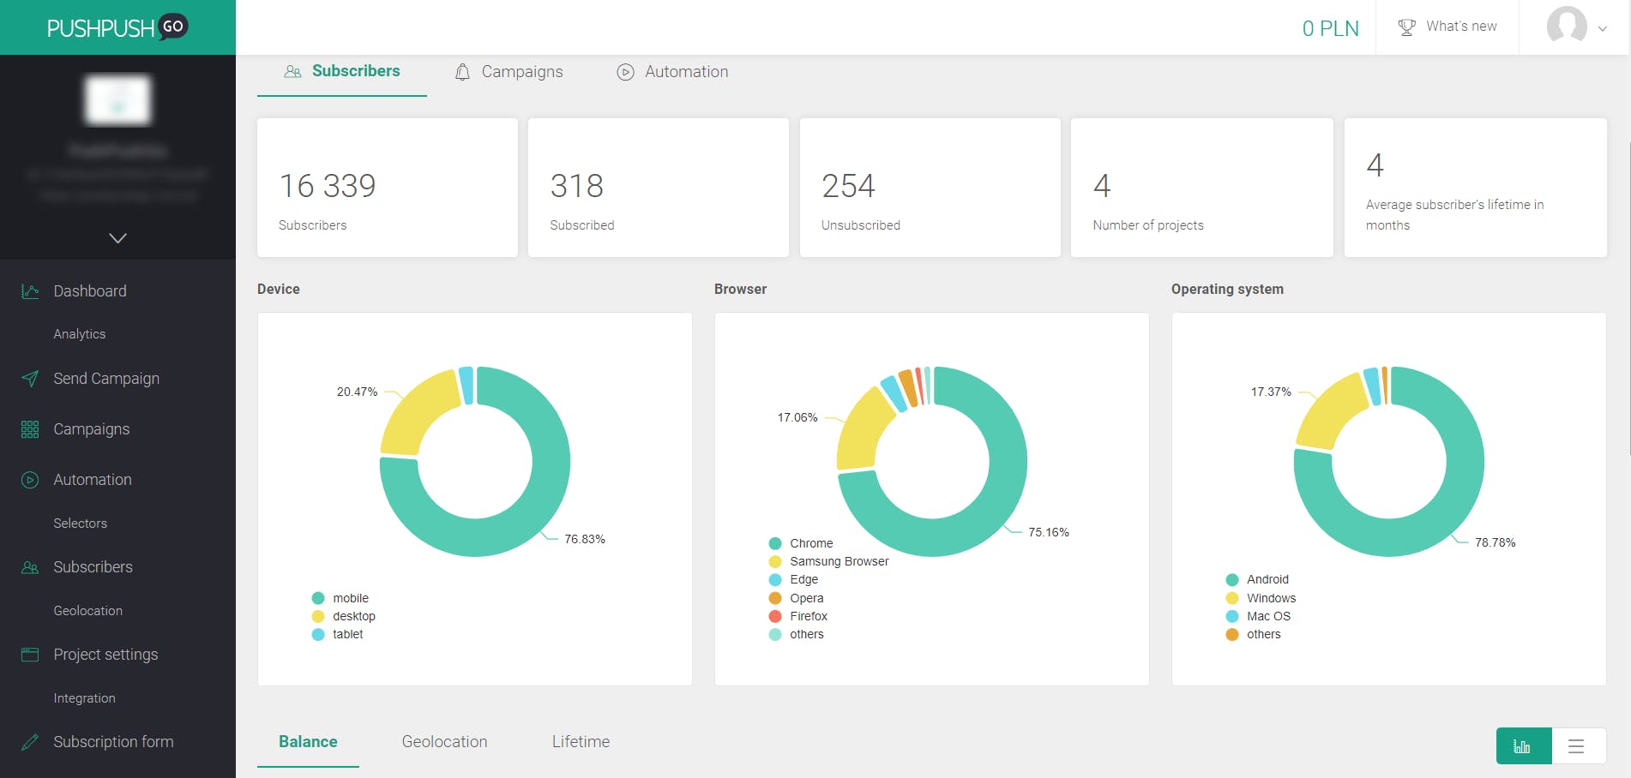Viewport: 1631px width, 778px height.
Task: Expand the account menu arrow beside avatar
Action: pos(1602,28)
